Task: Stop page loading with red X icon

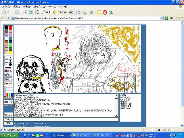Action: click(25, 12)
